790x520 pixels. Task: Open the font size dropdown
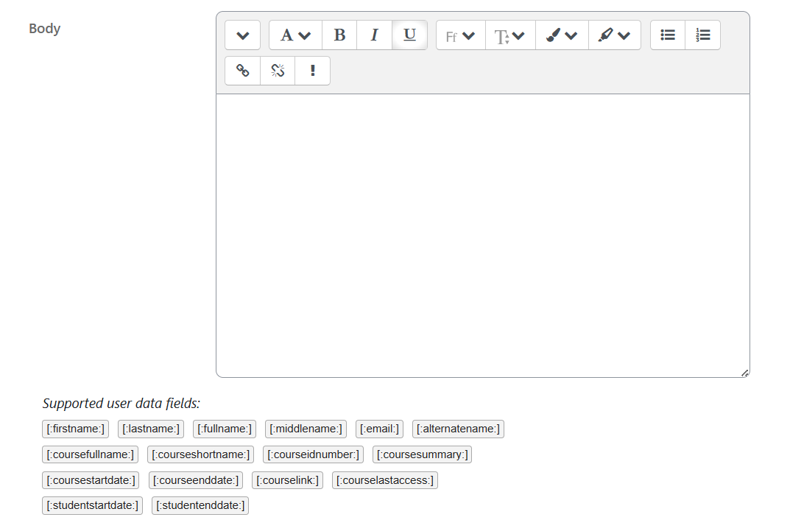click(x=509, y=35)
